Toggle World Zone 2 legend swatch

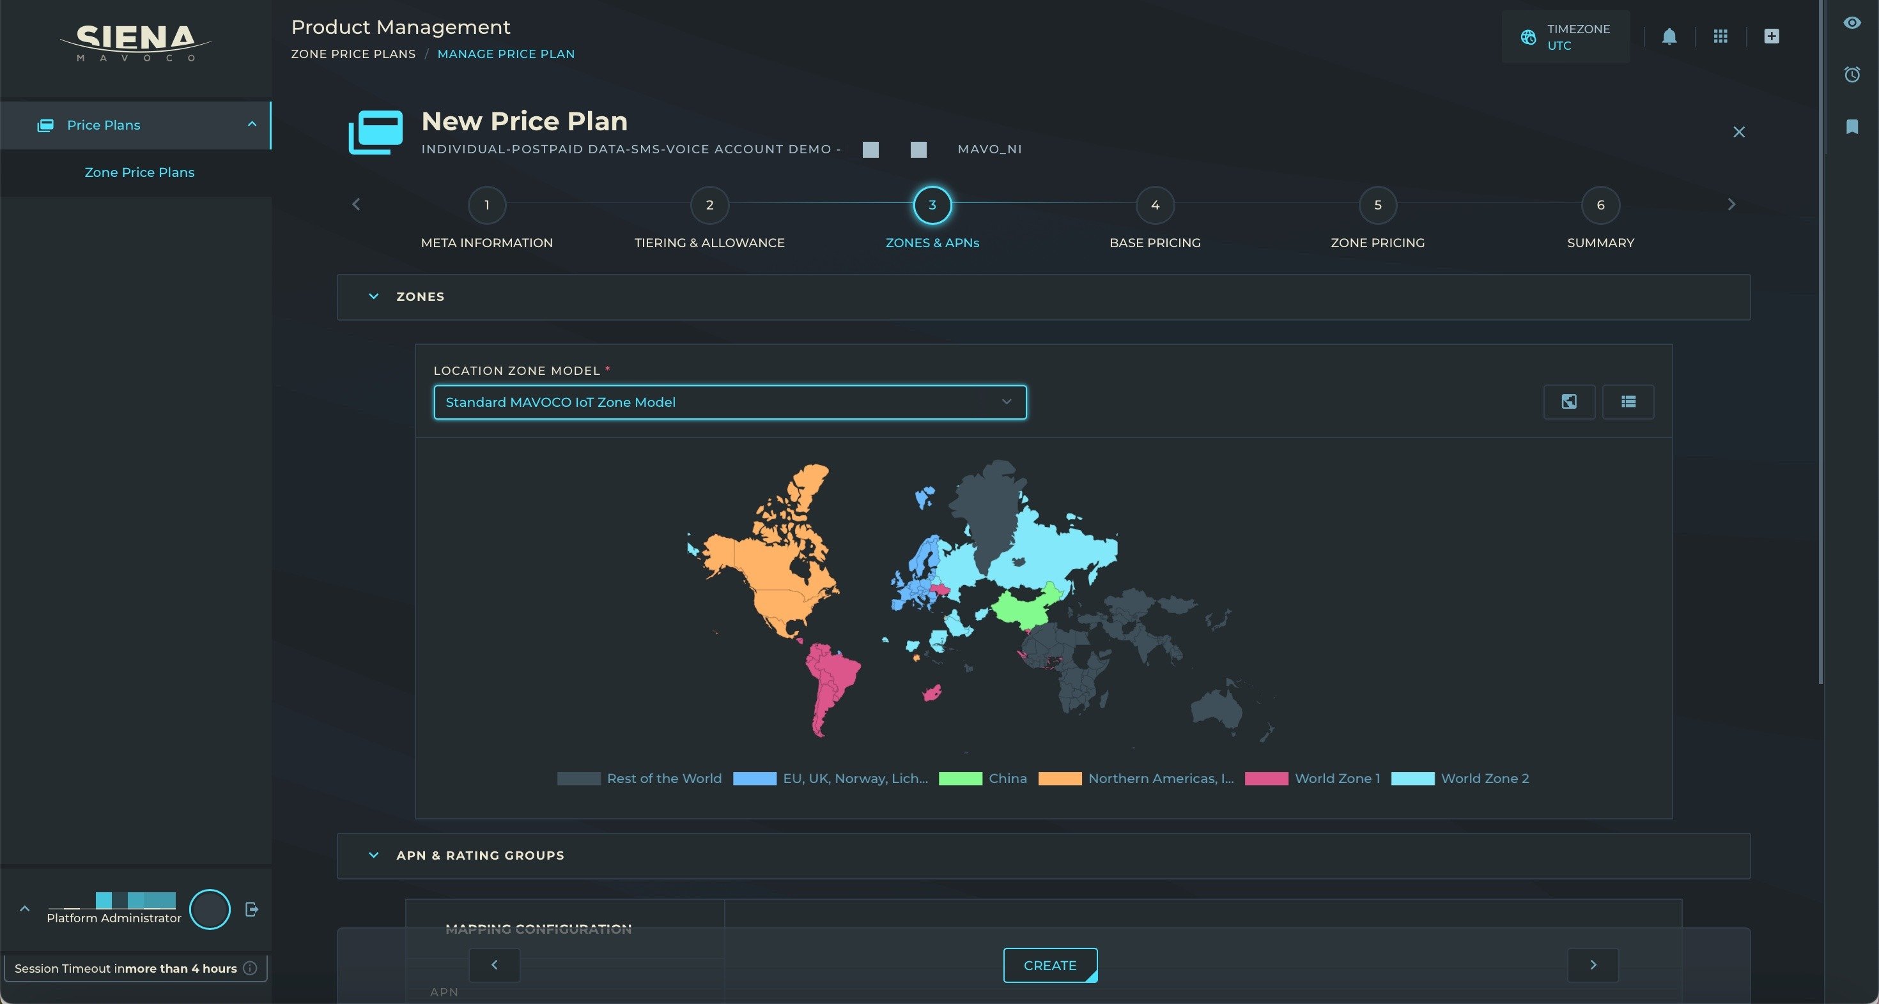tap(1413, 779)
